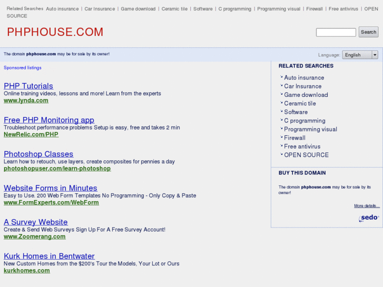Image resolution: width=383 pixels, height=287 pixels.
Task: Visit NewRelic.com/PHP green link
Action: pyautogui.click(x=31, y=134)
